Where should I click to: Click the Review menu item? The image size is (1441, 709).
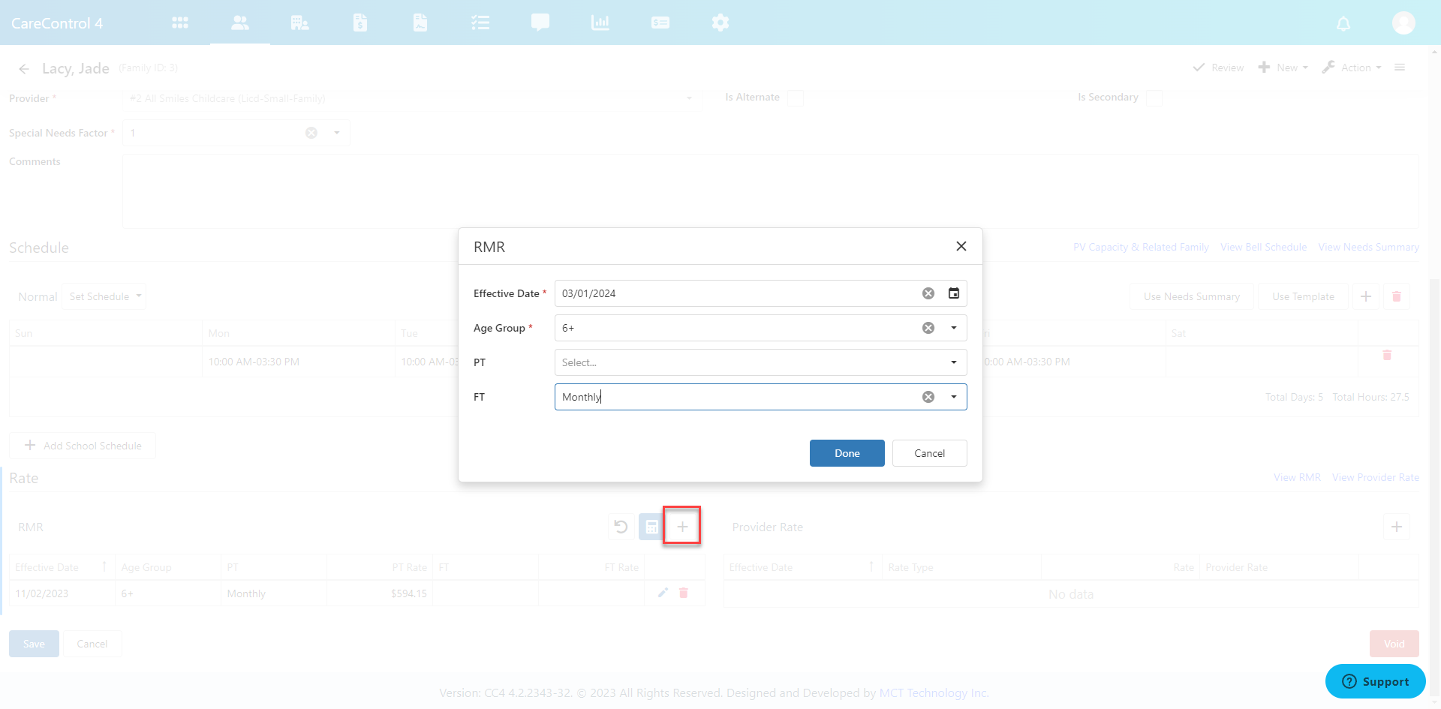pyautogui.click(x=1218, y=68)
